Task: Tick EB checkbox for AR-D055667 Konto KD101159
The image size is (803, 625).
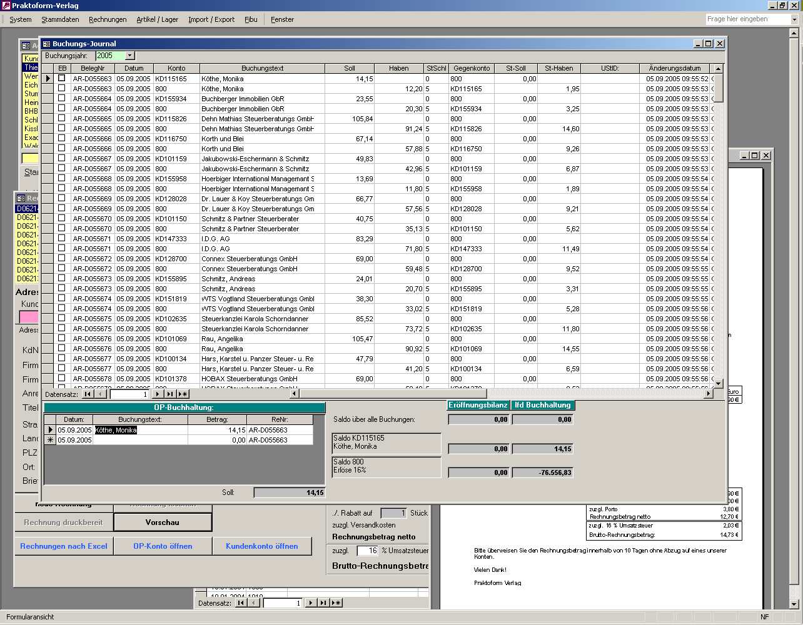Action: coord(61,158)
